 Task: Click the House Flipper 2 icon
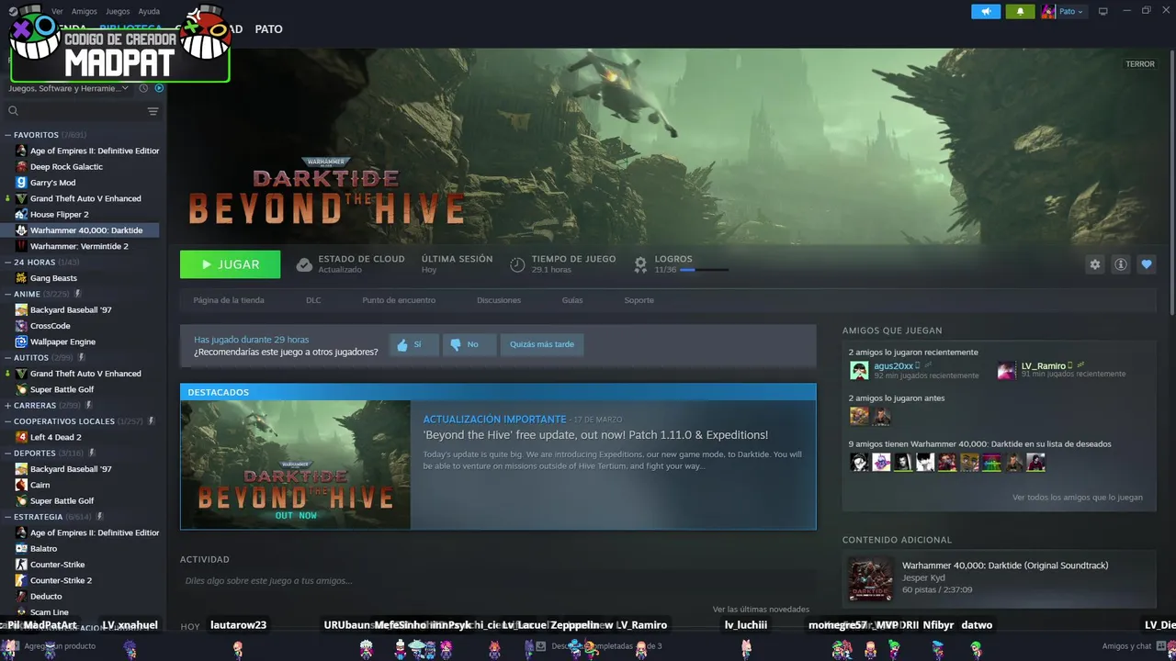point(21,214)
